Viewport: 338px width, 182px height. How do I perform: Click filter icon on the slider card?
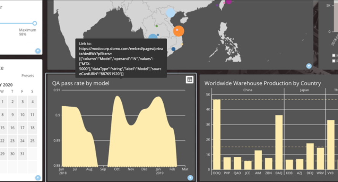pos(38,51)
